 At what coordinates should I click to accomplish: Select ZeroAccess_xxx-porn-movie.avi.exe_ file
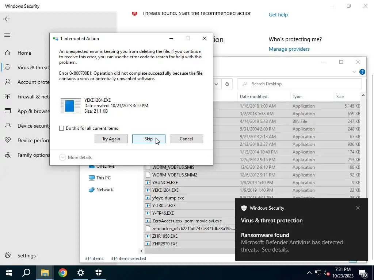(x=188, y=221)
